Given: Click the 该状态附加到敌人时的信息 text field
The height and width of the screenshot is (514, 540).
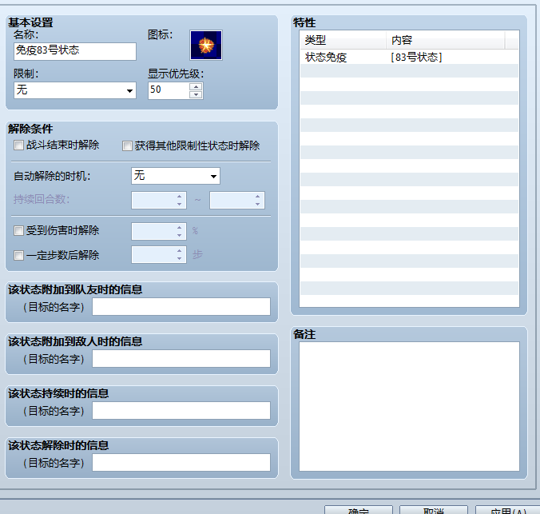Looking at the screenshot, I should point(181,359).
